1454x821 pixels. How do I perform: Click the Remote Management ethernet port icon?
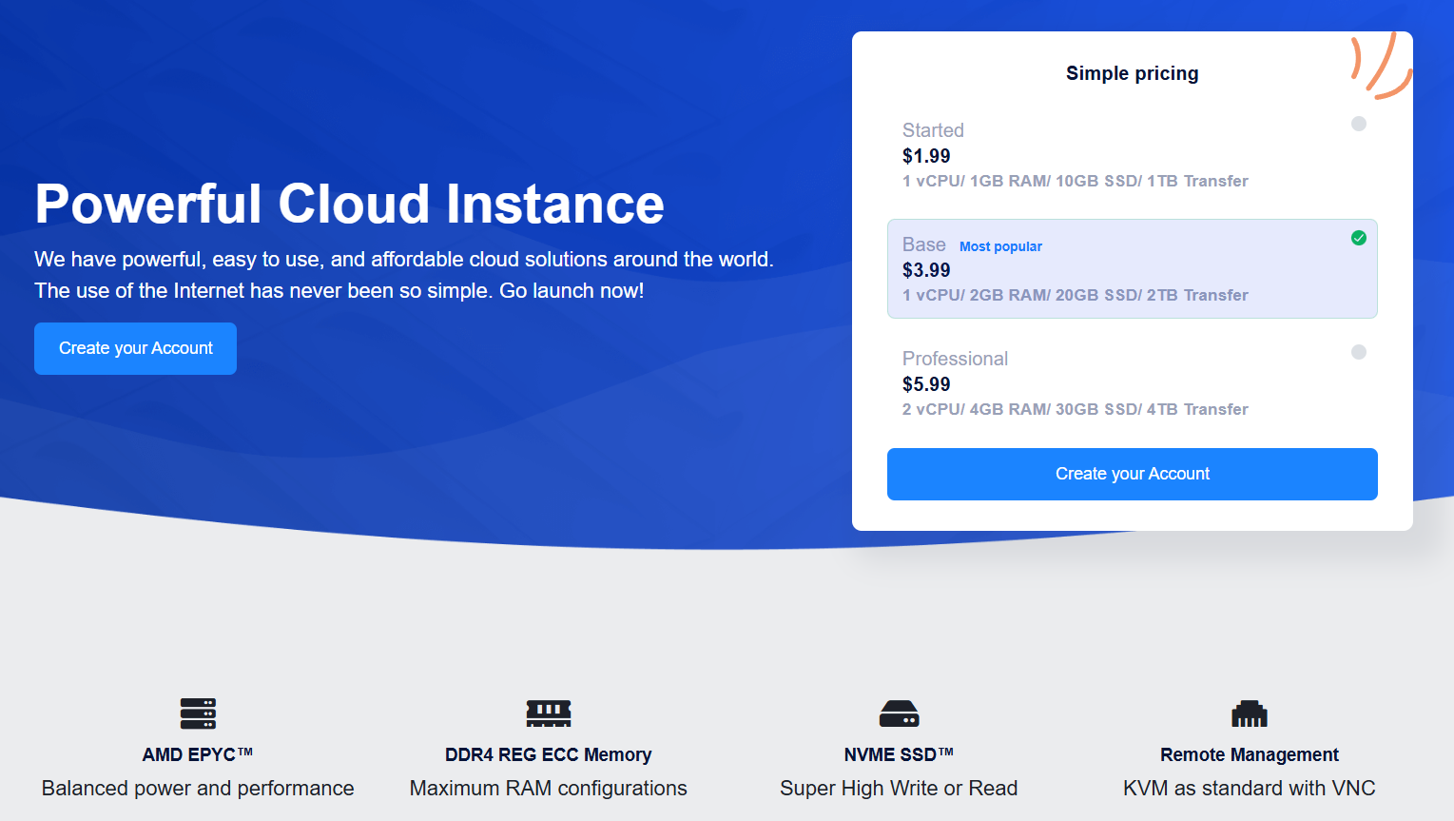click(1249, 713)
